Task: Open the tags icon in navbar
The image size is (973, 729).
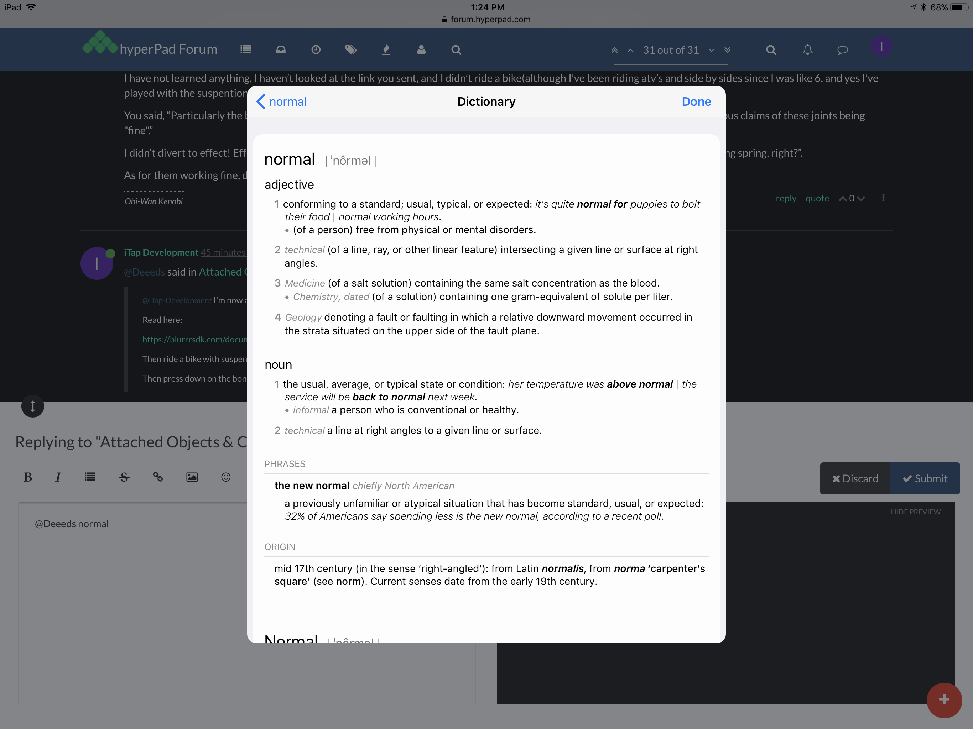Action: coord(350,50)
